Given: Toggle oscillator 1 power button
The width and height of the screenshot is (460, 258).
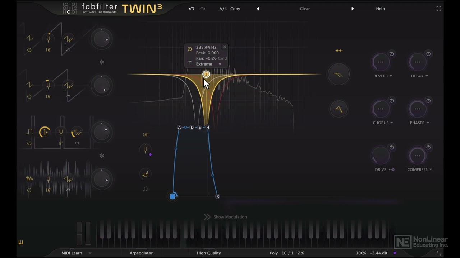Looking at the screenshot, I should click(x=29, y=50).
